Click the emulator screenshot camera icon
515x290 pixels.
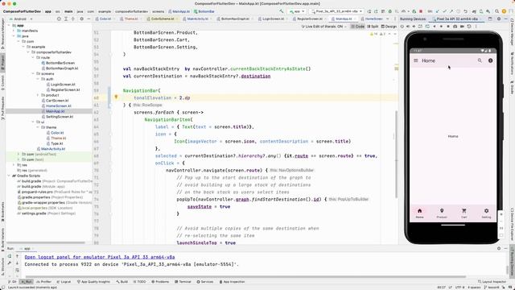[x=455, y=27]
